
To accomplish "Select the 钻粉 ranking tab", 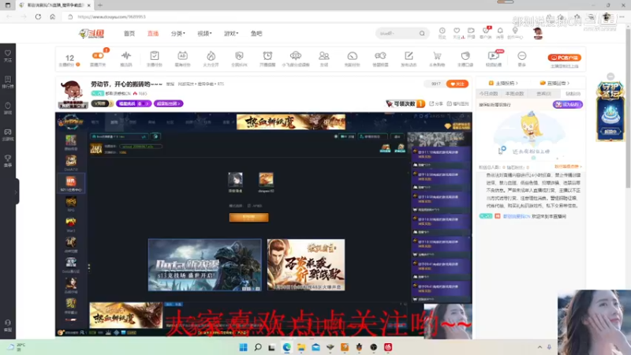I will pyautogui.click(x=573, y=93).
